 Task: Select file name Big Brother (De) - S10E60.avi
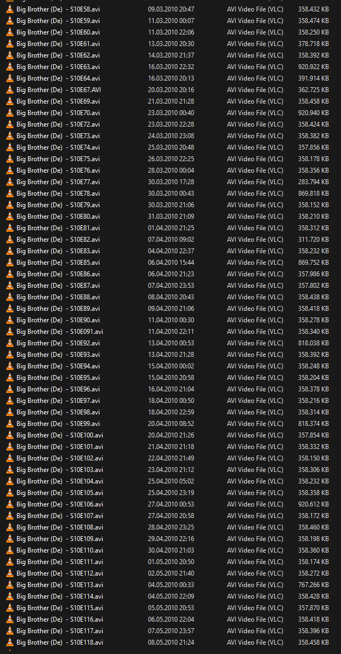tap(58, 32)
